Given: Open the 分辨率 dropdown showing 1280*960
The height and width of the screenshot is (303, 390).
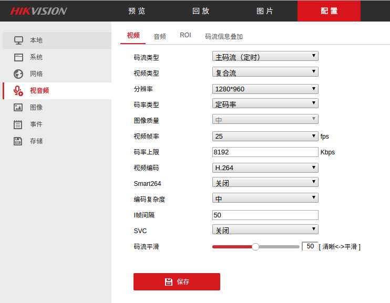Looking at the screenshot, I should [265, 89].
